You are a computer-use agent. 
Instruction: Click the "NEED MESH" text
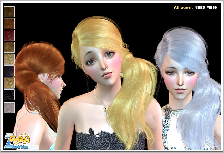click(206, 7)
